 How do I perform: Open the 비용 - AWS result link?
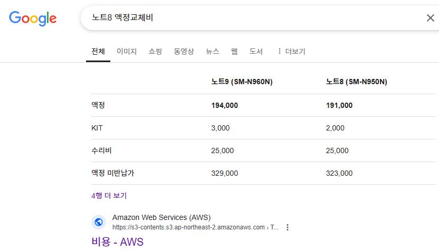point(117,242)
